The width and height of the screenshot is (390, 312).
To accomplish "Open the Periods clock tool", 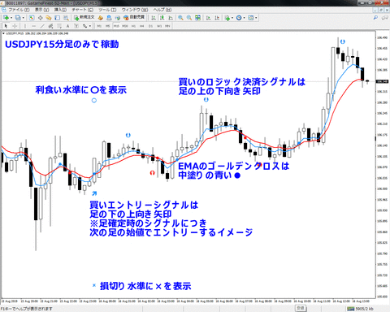I will click(239, 18).
